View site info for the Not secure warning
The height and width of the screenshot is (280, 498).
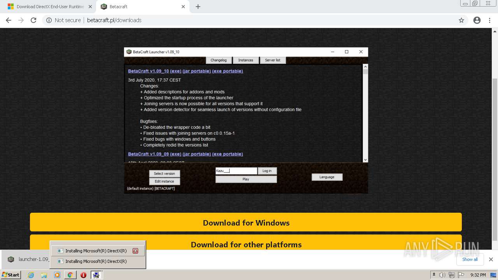64,20
